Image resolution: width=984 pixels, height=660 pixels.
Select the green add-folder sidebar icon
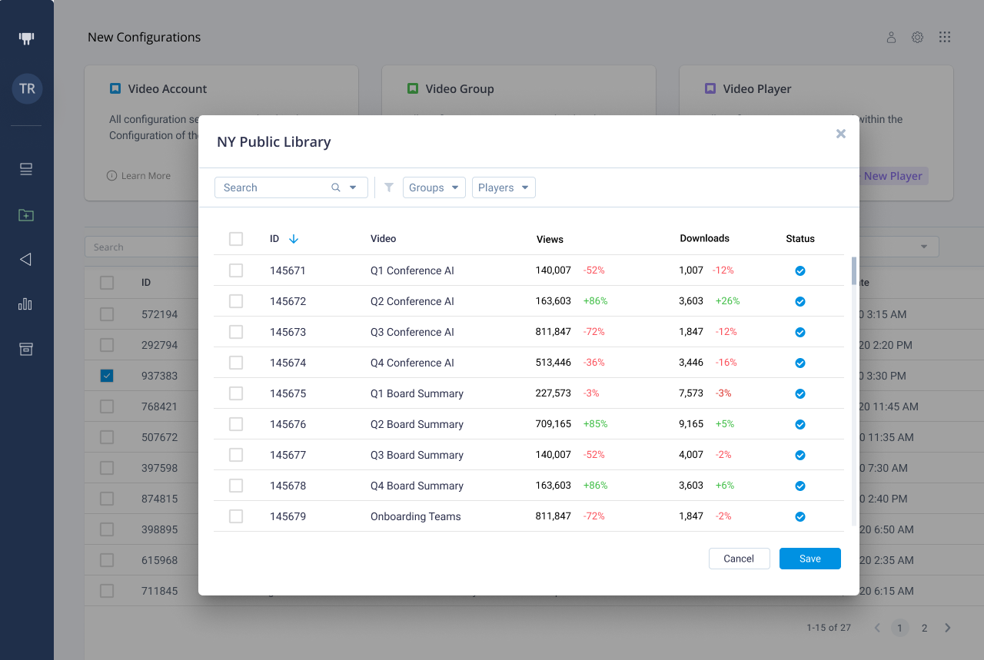26,215
